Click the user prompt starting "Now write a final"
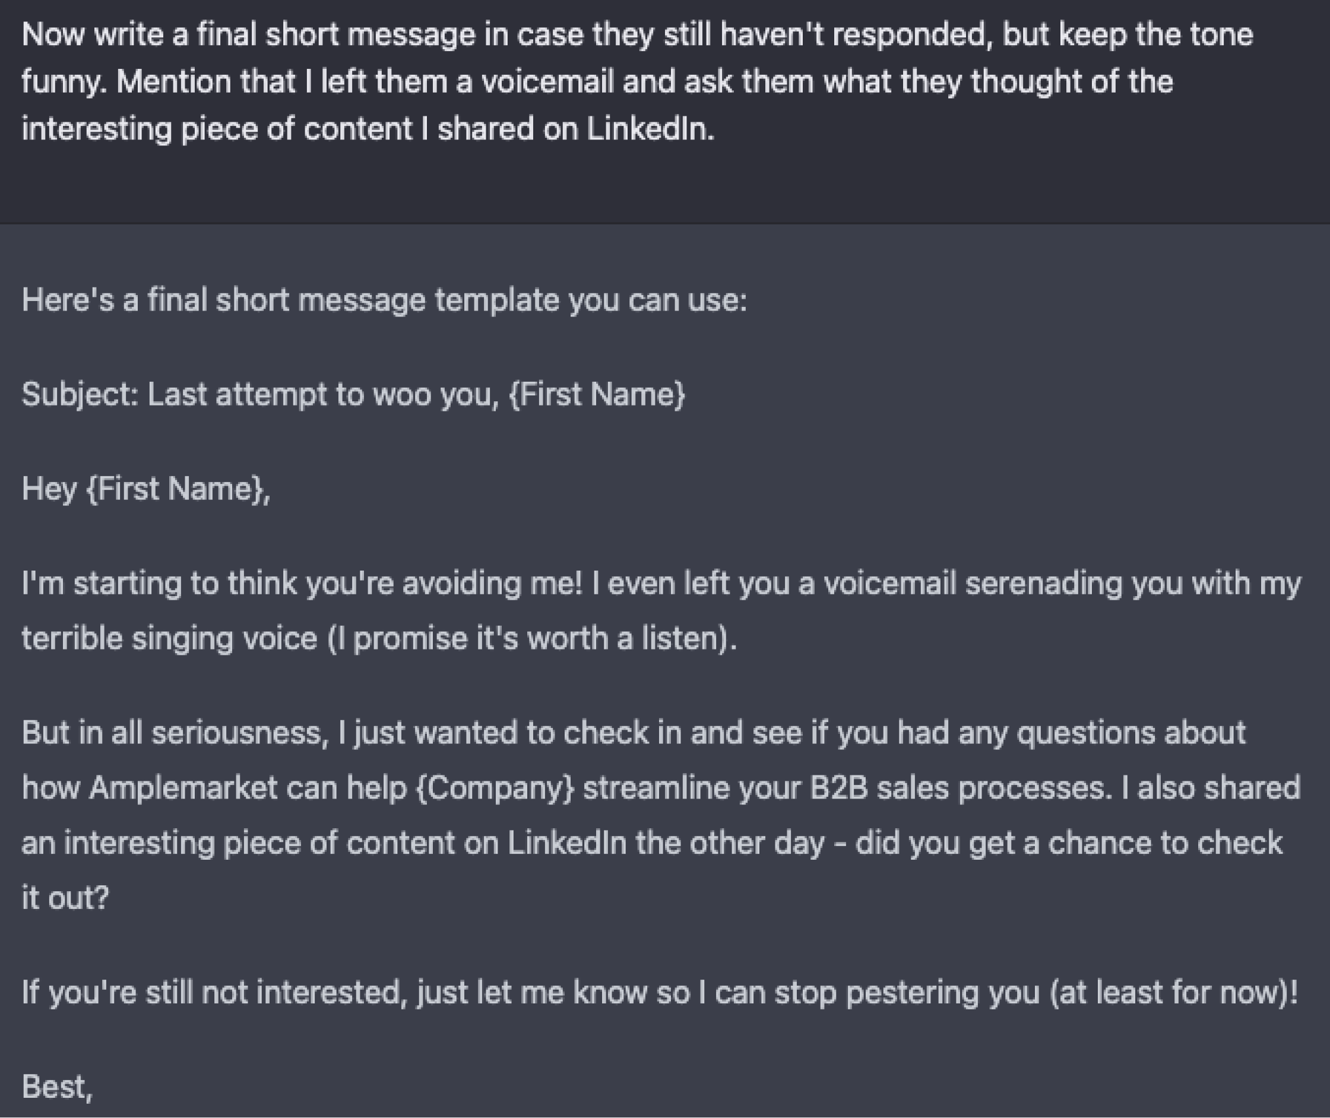Image resolution: width=1330 pixels, height=1118 pixels. click(x=637, y=34)
